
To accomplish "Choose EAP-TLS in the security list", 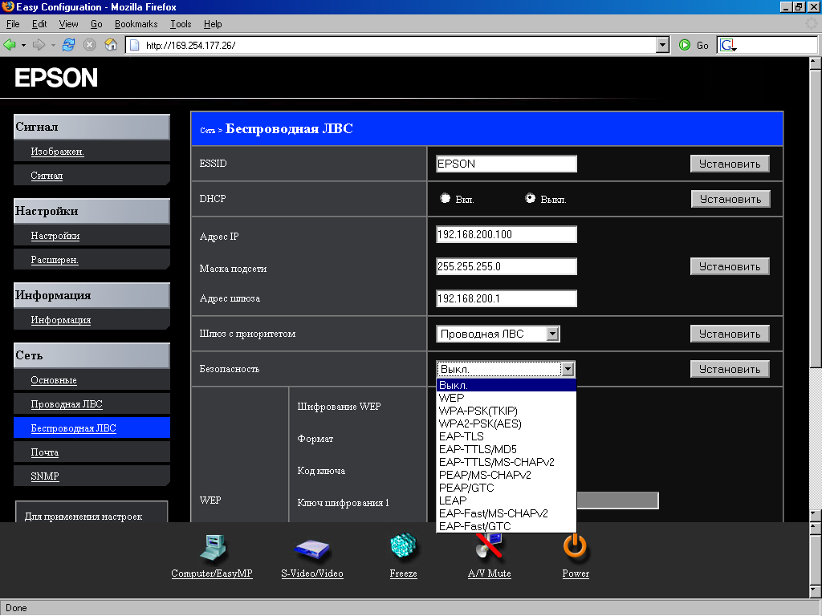I will pyautogui.click(x=507, y=436).
